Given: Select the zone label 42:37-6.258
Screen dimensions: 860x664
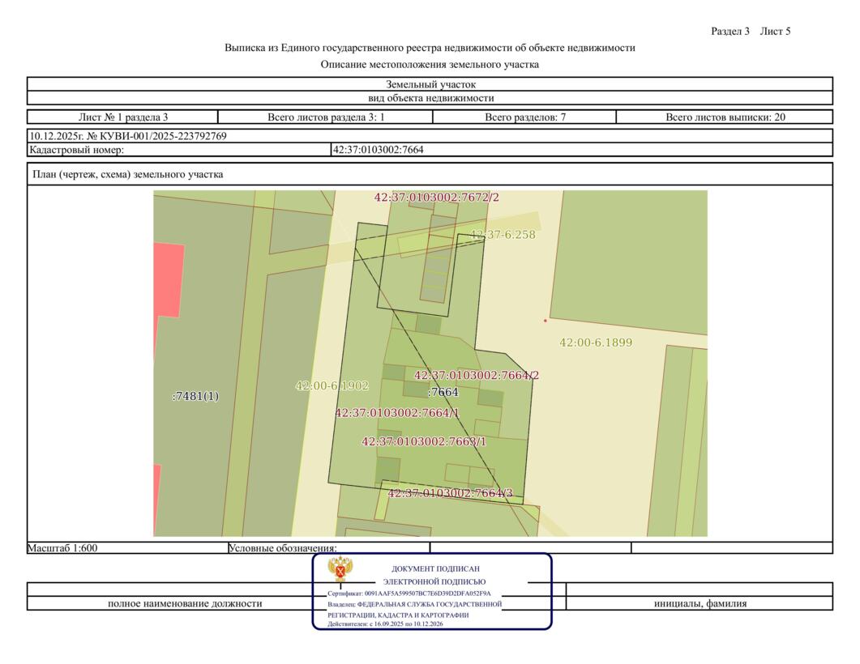Looking at the screenshot, I should (502, 235).
